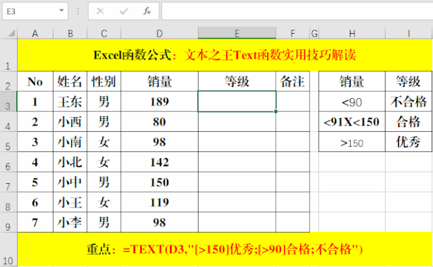Select the cell containing 小中
The image size is (433, 267).
click(70, 182)
